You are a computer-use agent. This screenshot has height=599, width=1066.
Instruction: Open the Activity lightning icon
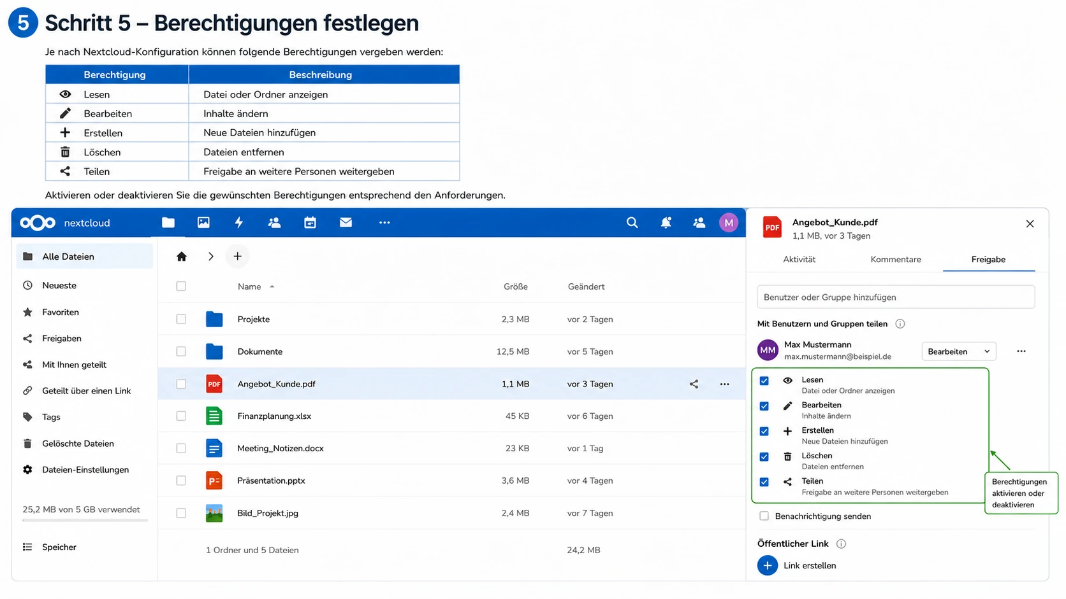click(239, 222)
